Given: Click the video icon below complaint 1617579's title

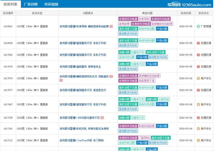Looking at the screenshot, I should click(x=61, y=81).
